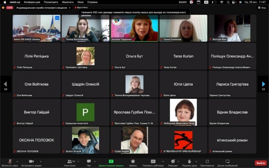Open the Конференция menu in menu bar
269x168 pixels.
(32, 2)
